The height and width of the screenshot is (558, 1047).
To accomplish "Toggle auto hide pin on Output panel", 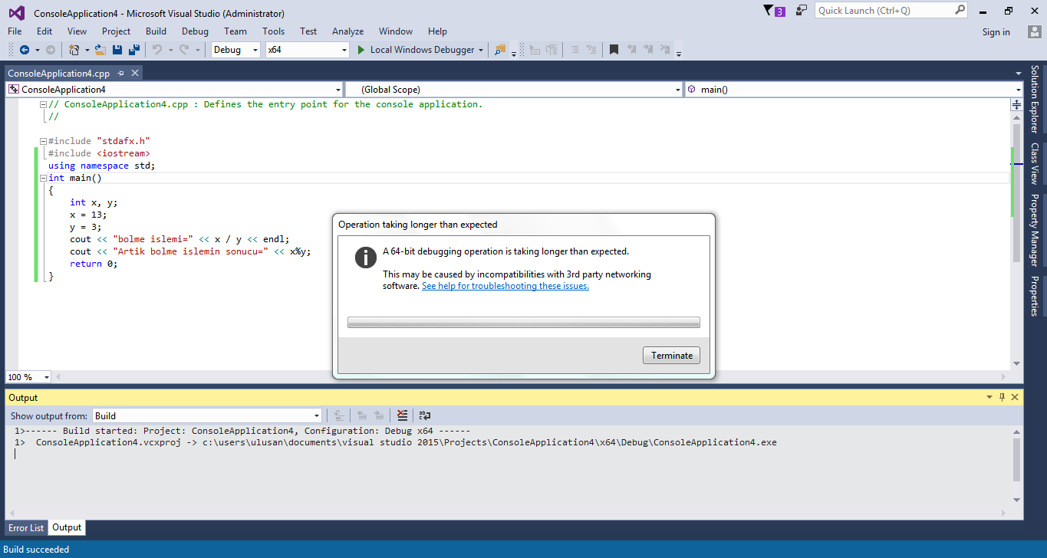I will coord(1002,397).
